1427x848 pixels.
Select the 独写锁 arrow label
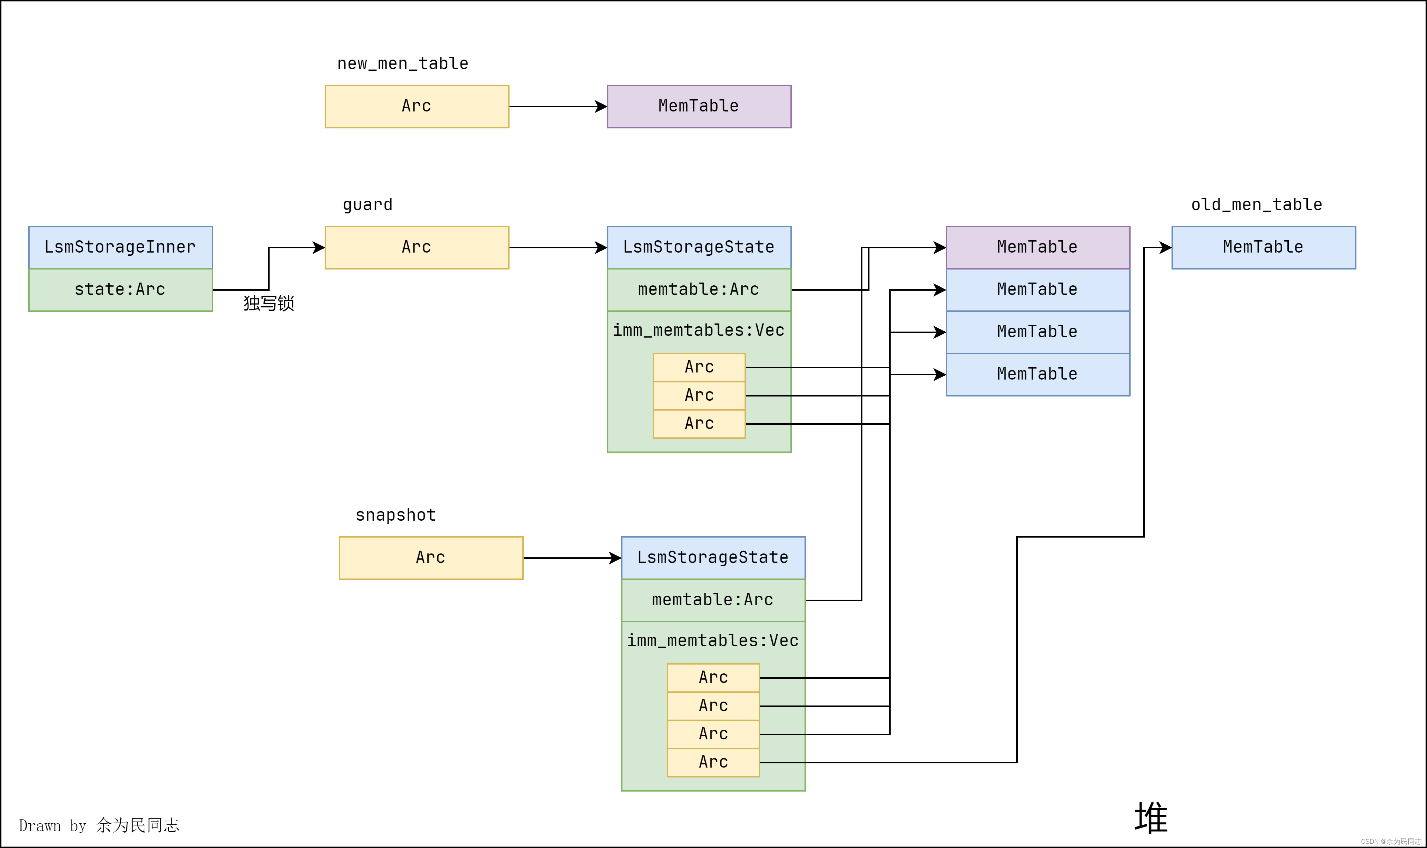click(269, 303)
